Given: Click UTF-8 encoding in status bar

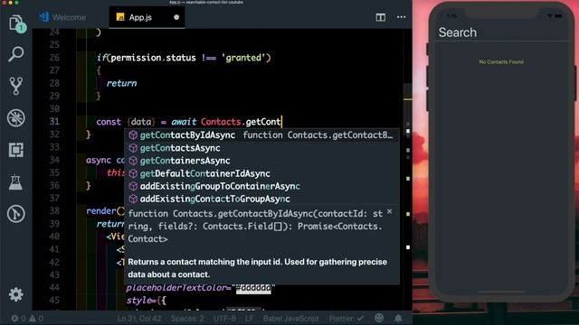Looking at the screenshot, I should click(x=224, y=318).
